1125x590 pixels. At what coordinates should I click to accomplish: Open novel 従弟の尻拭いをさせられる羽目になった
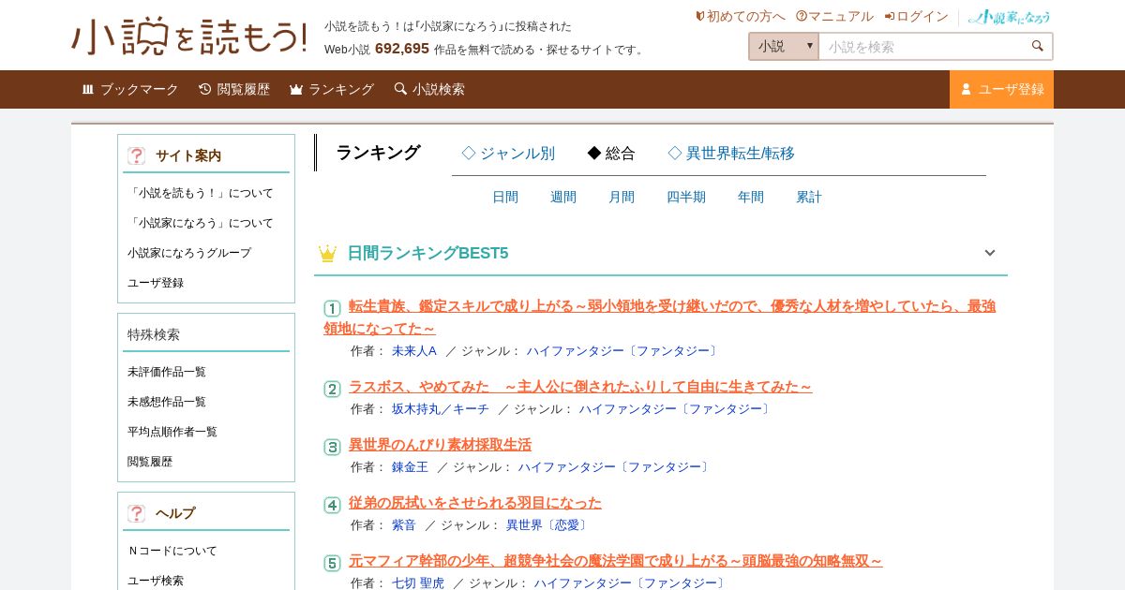point(475,503)
